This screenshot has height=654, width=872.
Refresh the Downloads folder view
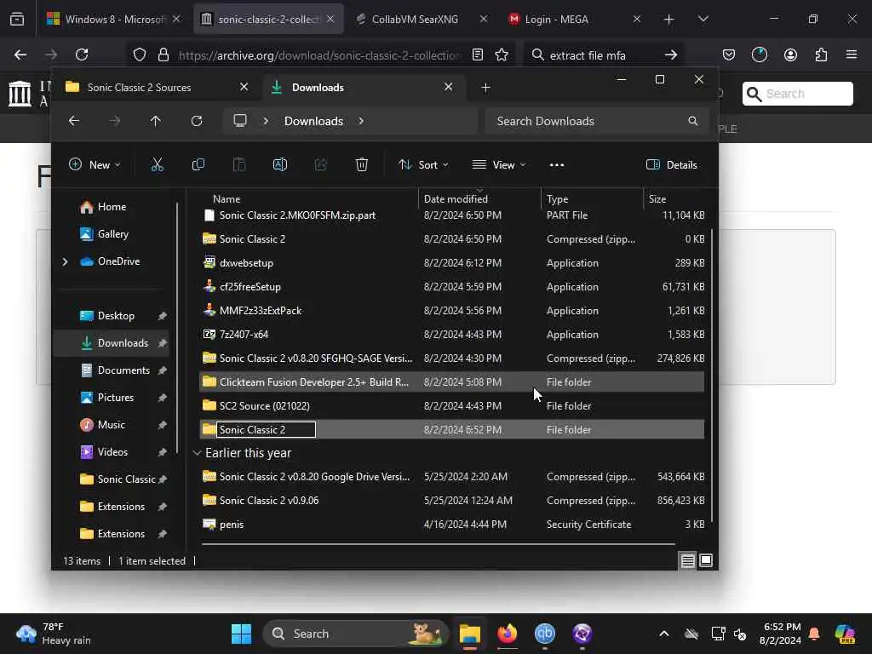click(x=197, y=121)
